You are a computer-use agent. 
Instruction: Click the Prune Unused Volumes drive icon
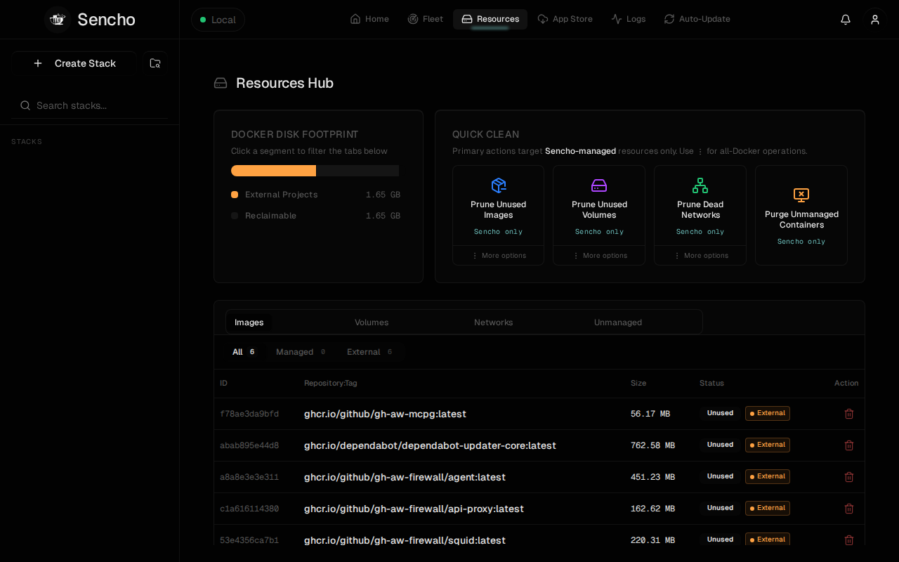coord(599,185)
